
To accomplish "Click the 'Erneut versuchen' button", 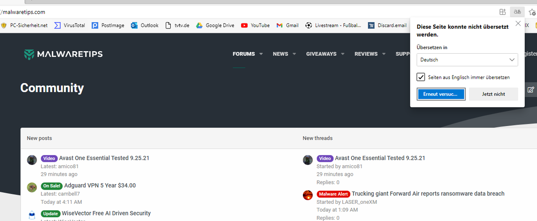I will (x=441, y=94).
